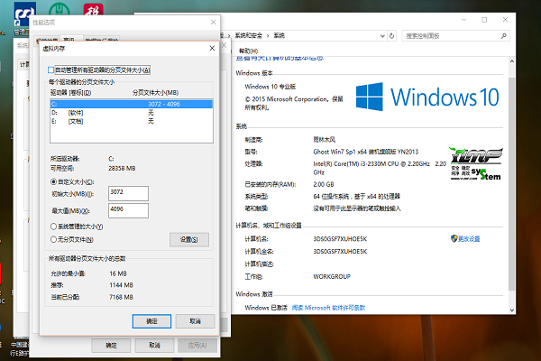This screenshot has width=541, height=361.
Task: Click the YLMF system manufacturer logo
Action: click(476, 163)
